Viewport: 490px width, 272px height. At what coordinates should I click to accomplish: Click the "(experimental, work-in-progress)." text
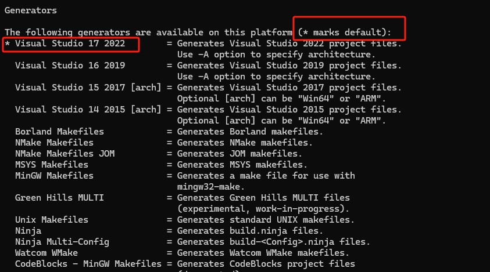[263, 209]
